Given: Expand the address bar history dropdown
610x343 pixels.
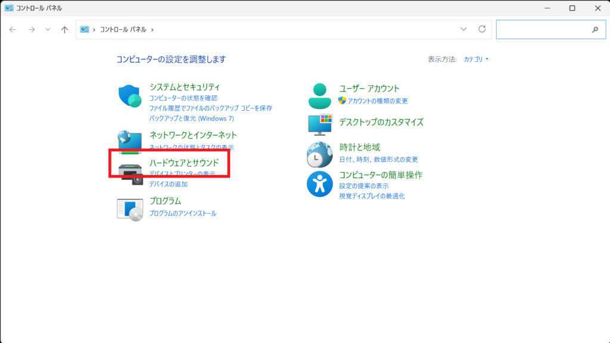Looking at the screenshot, I should [463, 29].
